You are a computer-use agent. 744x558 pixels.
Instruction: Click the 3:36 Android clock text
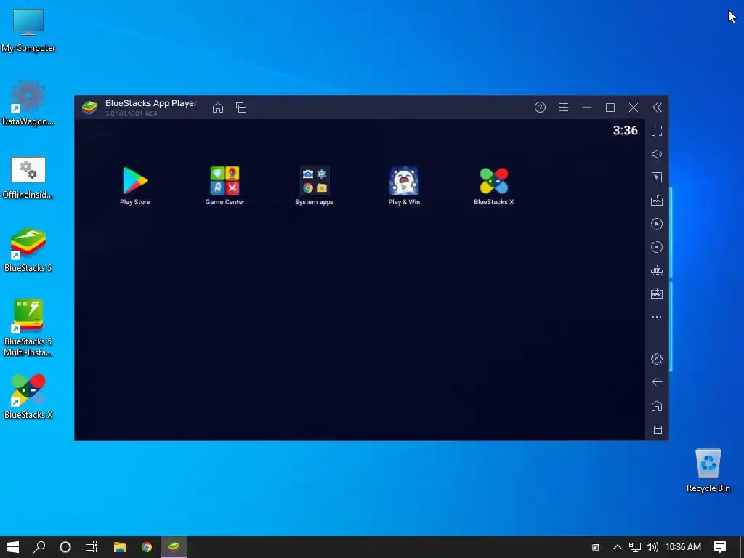[x=625, y=131]
